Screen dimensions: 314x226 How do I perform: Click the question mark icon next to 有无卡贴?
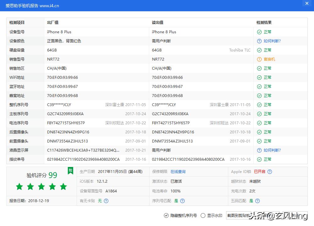[106, 201]
